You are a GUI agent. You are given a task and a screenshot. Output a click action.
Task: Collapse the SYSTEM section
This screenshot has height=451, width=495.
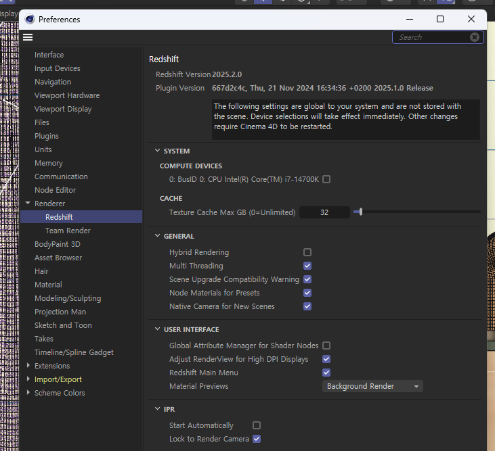point(157,151)
